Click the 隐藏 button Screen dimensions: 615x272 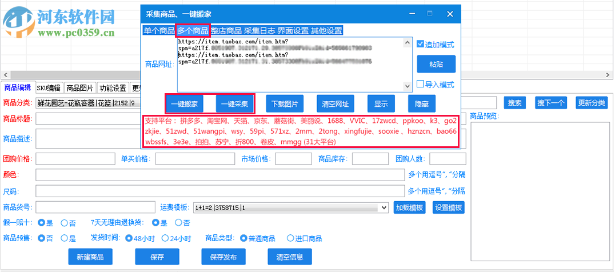pyautogui.click(x=422, y=104)
